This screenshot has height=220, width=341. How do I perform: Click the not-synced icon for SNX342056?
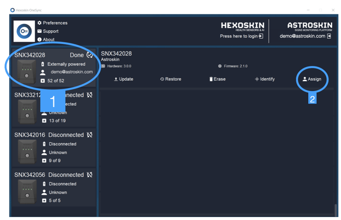click(90, 175)
